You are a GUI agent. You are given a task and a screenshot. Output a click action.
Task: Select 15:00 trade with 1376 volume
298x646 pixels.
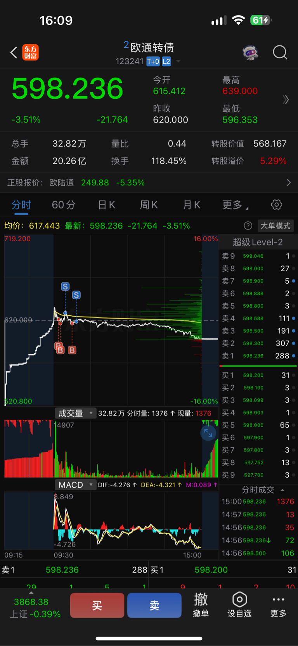[x=258, y=501]
